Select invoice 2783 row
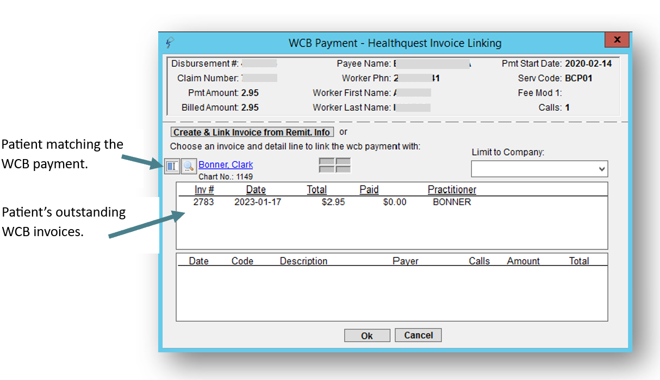 tap(391, 202)
